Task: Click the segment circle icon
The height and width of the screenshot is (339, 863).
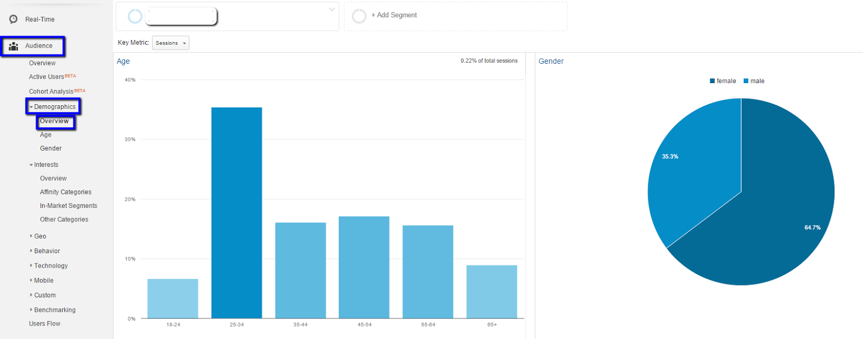Action: [135, 16]
